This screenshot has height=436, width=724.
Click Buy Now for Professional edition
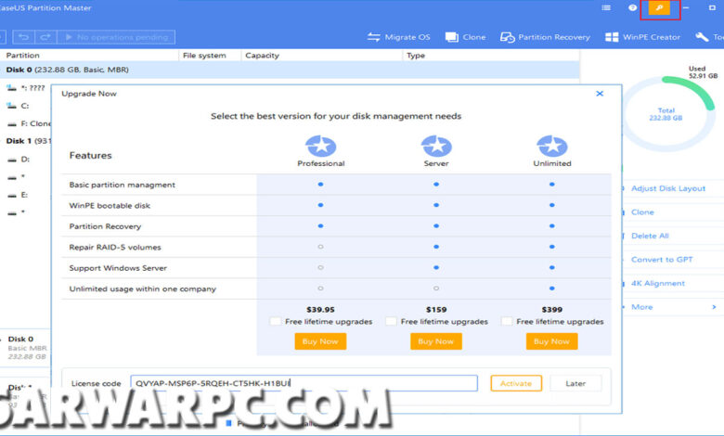pyautogui.click(x=320, y=341)
